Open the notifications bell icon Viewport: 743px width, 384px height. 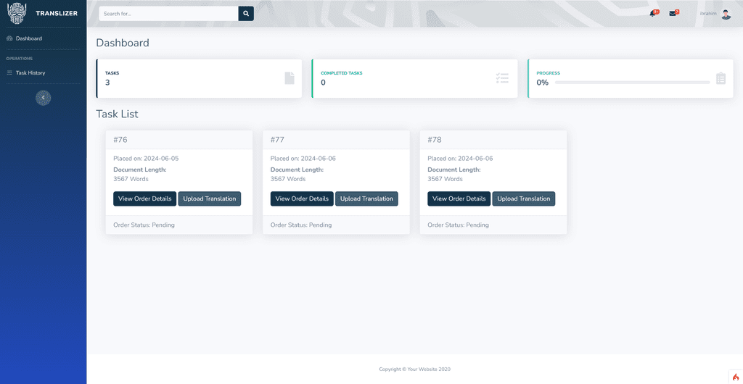pos(654,13)
